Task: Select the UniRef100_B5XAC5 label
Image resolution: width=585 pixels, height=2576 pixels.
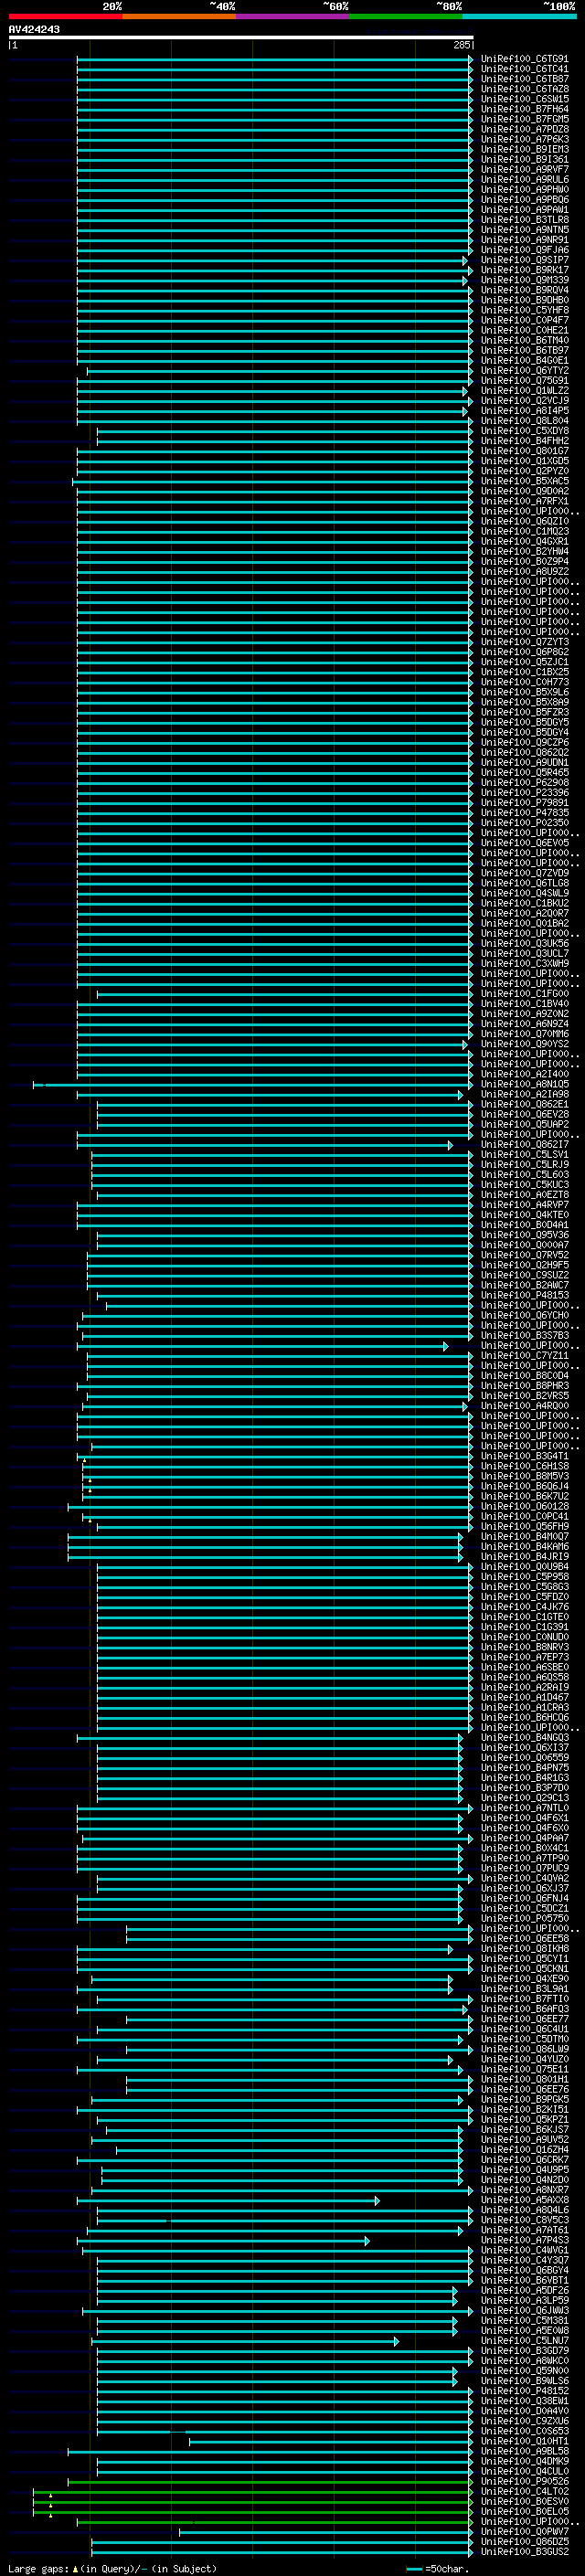Action: pyautogui.click(x=524, y=481)
